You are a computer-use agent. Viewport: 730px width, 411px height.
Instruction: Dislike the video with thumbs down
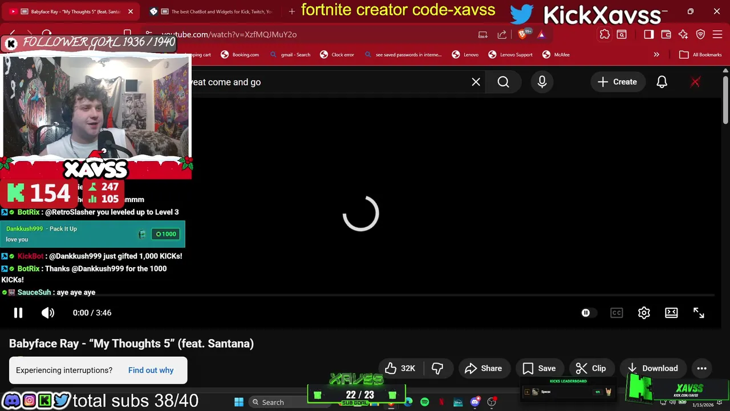click(437, 368)
